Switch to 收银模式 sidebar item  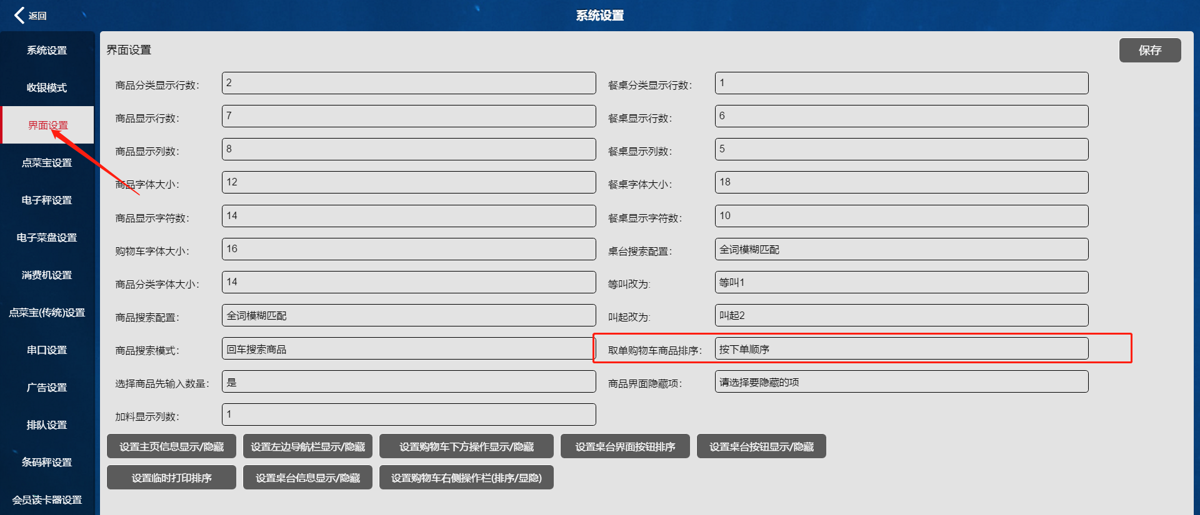click(47, 88)
